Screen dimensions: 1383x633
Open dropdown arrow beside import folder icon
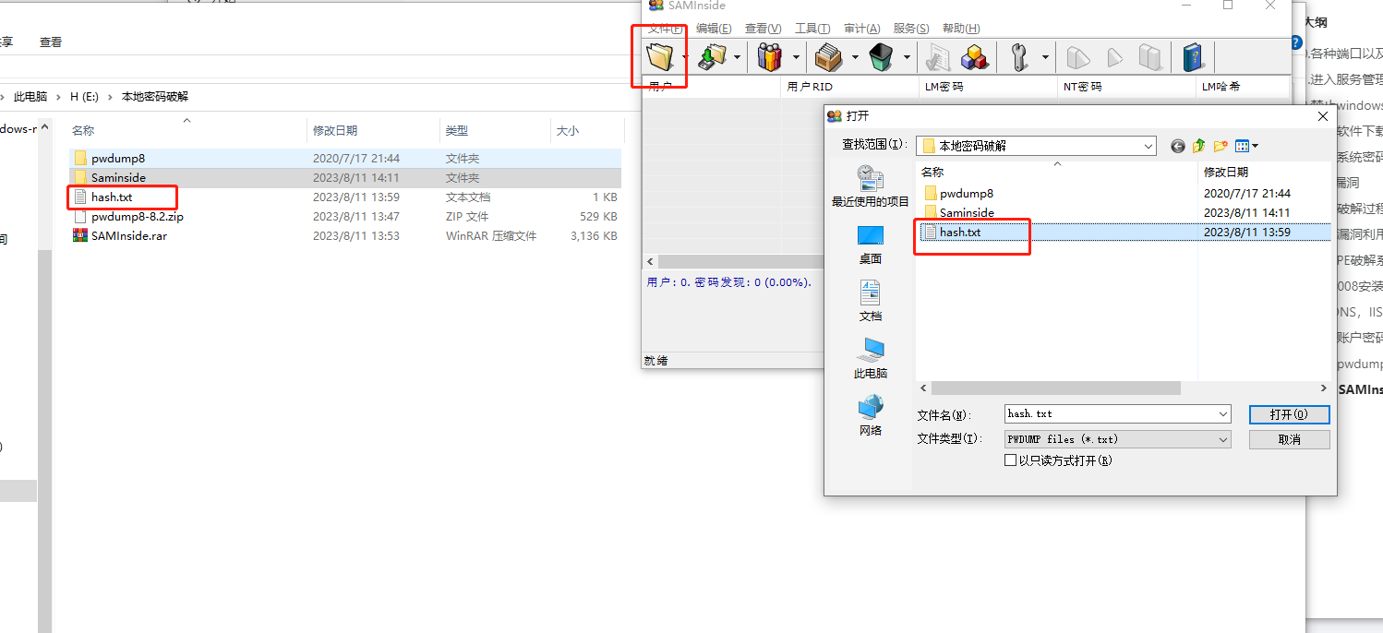point(684,57)
